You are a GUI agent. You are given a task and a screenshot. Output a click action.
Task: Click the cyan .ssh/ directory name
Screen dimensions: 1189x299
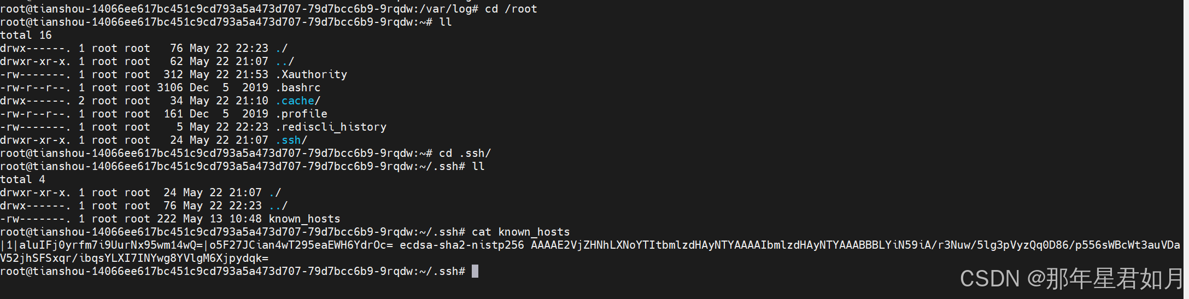[x=292, y=140]
